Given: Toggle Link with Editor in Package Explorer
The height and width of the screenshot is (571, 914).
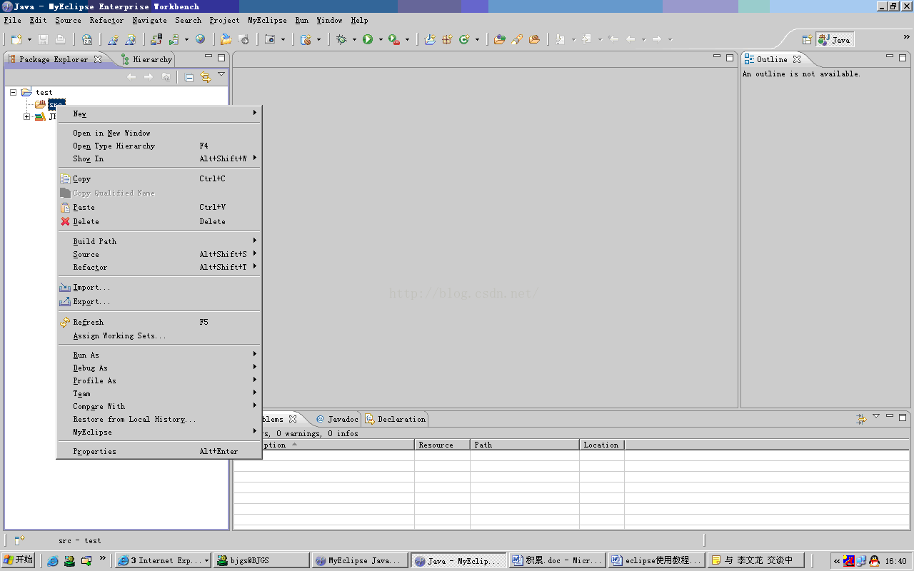Looking at the screenshot, I should [206, 77].
